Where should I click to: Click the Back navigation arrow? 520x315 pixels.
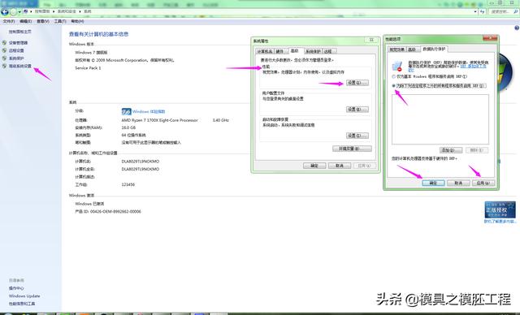tap(5, 12)
